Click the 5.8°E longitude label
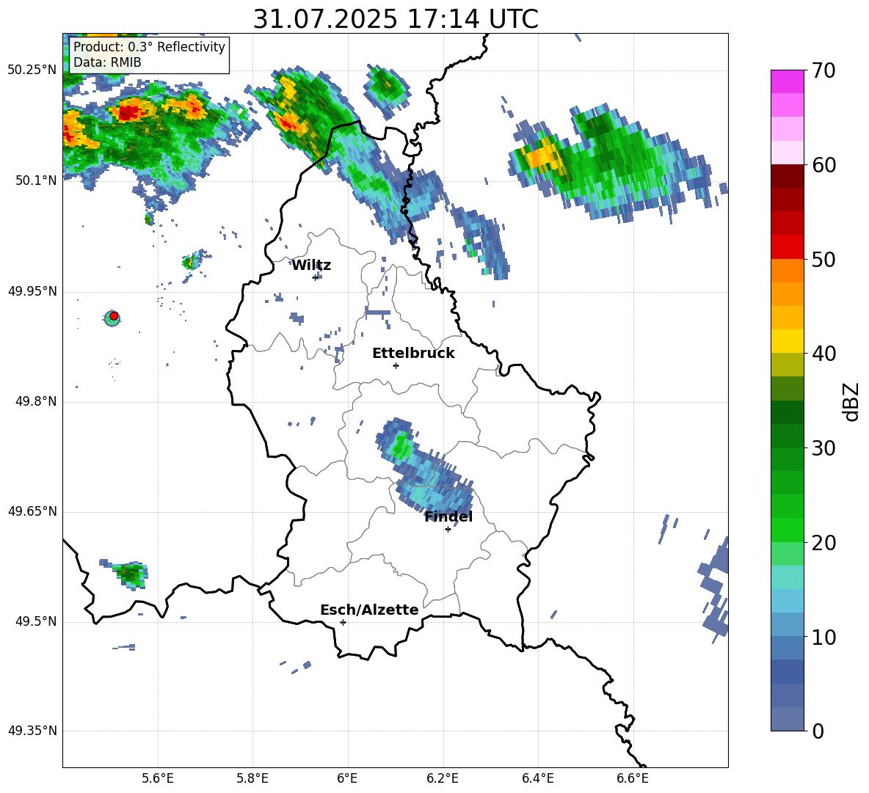The image size is (869, 793). click(x=252, y=778)
